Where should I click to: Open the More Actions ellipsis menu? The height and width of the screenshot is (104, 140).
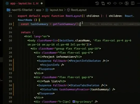pos(138,3)
